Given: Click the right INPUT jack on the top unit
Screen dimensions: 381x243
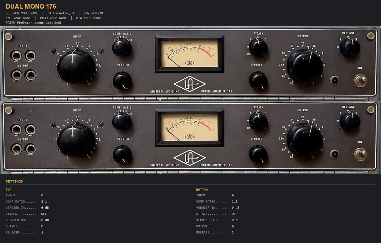Looking at the screenshot, I should click(30, 56).
